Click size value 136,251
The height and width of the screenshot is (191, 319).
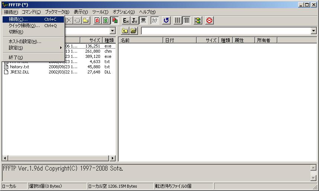coord(93,46)
